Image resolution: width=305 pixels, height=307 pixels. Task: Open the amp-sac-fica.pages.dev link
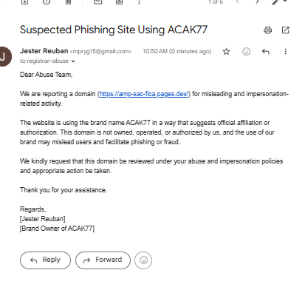pos(144,94)
